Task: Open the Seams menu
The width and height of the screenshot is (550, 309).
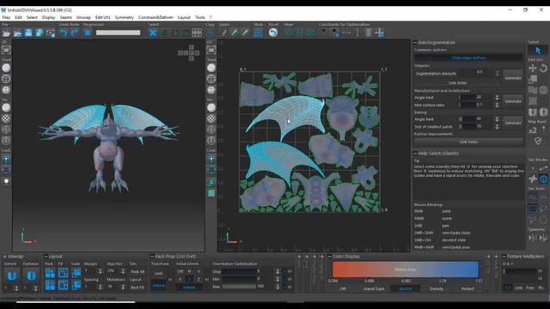Action: [x=65, y=17]
